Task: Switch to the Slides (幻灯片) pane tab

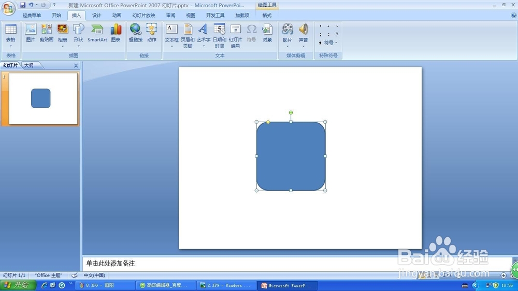Action: [x=10, y=65]
